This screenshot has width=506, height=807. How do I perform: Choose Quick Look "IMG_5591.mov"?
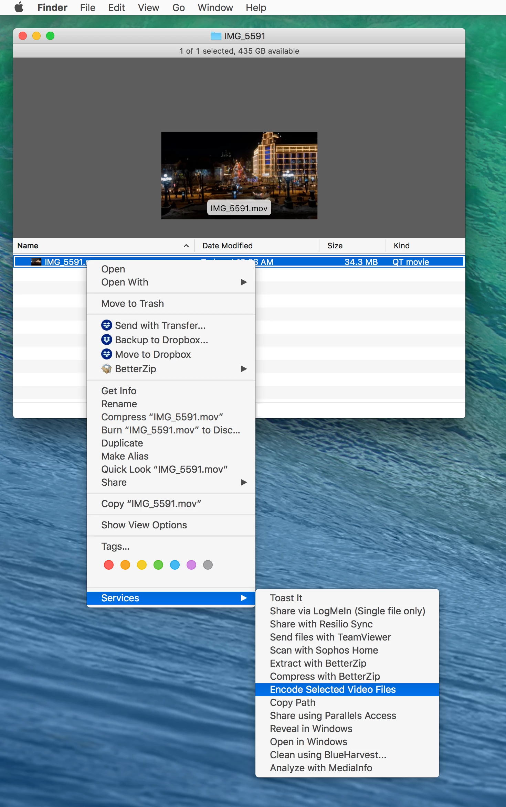coord(171,469)
